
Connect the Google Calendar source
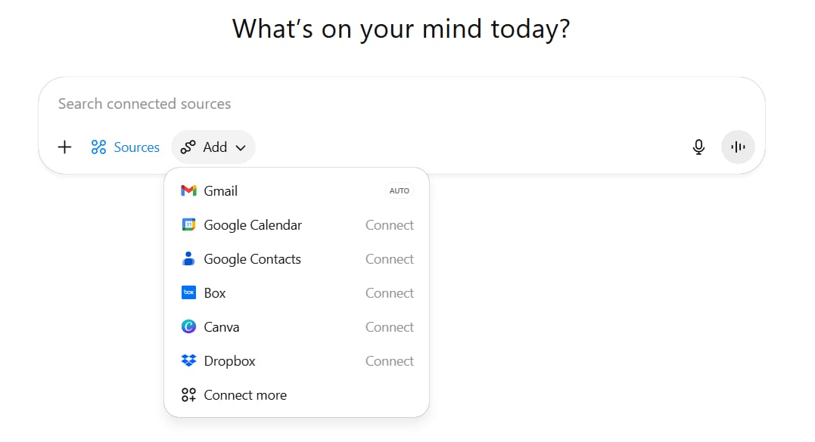[x=389, y=225]
